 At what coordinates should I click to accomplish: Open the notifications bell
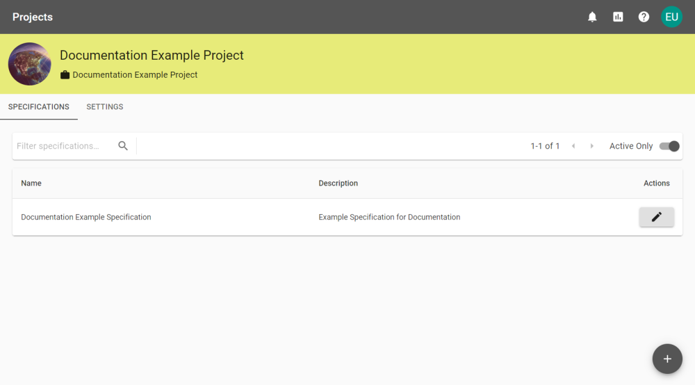[x=592, y=17]
